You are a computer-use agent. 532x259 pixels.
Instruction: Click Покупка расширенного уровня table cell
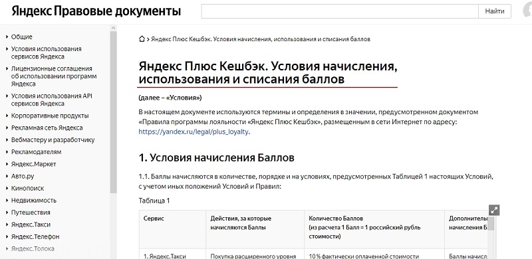point(255,254)
